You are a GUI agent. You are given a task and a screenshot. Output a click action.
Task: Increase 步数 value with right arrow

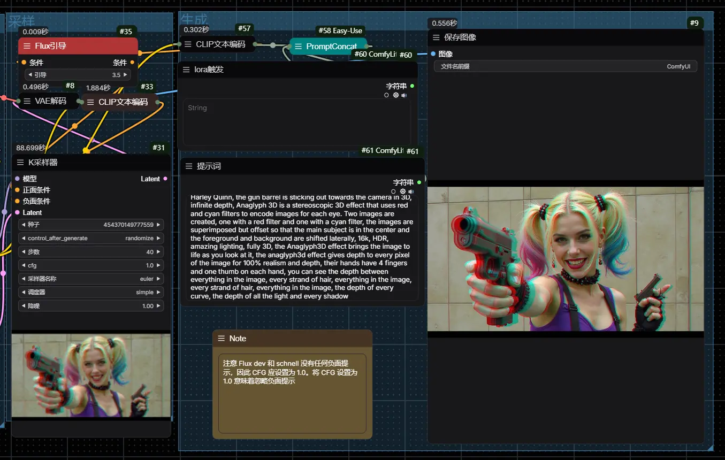[x=158, y=252]
